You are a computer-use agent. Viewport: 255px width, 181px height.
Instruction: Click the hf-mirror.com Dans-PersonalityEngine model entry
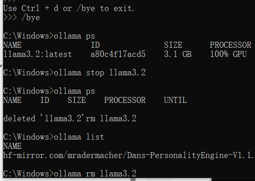(x=129, y=155)
